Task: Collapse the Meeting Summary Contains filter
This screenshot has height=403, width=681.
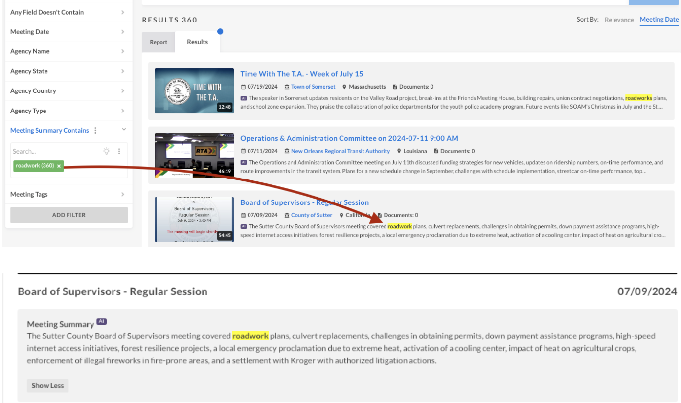Action: [123, 130]
